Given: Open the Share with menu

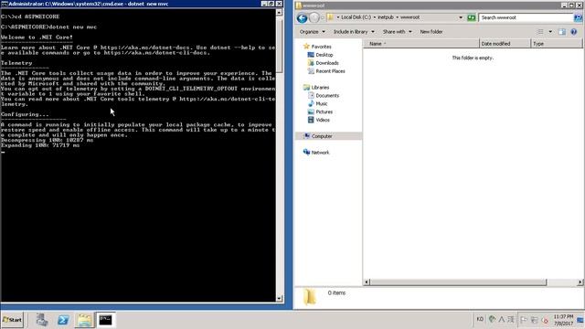Looking at the screenshot, I should pos(397,32).
